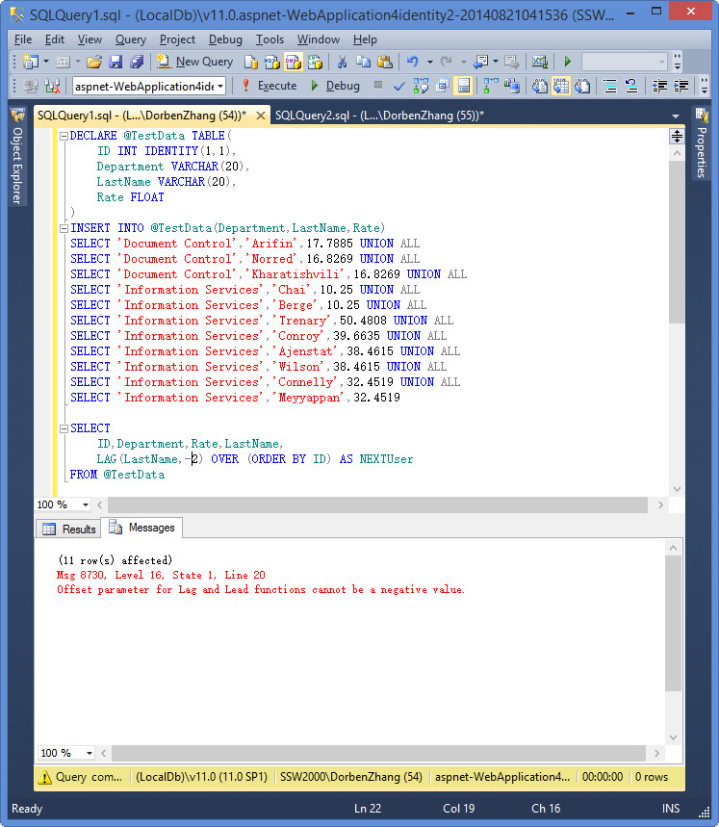This screenshot has width=719, height=827.
Task: Click the New Query button
Action: click(x=194, y=62)
